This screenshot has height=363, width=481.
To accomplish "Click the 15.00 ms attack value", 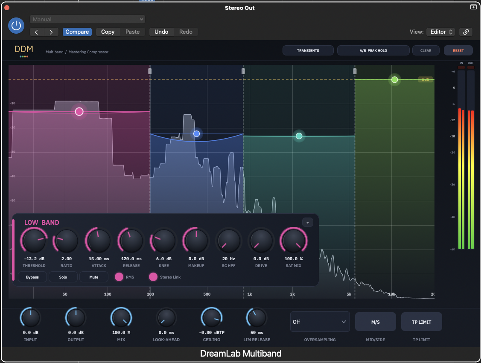I will (x=99, y=259).
